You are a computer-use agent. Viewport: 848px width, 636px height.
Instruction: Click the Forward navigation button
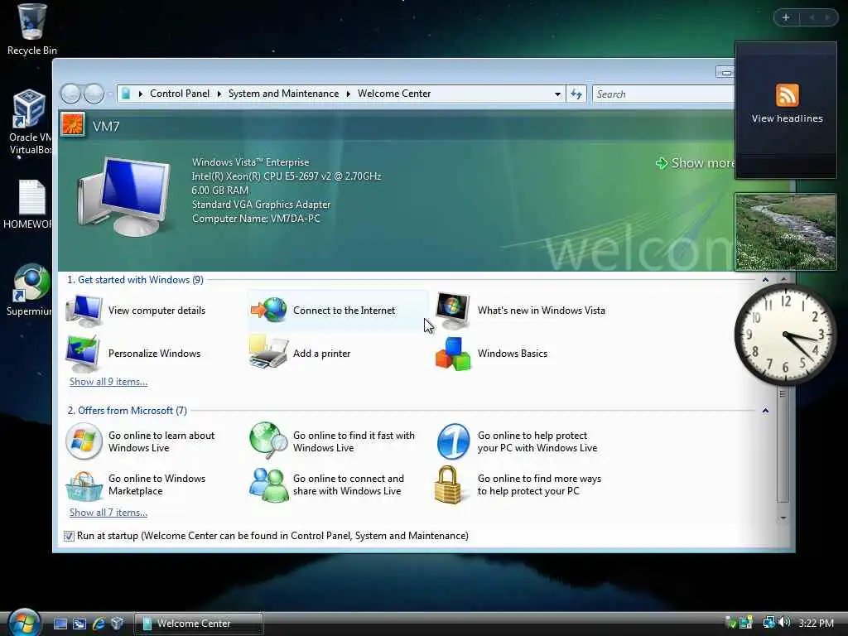(94, 94)
